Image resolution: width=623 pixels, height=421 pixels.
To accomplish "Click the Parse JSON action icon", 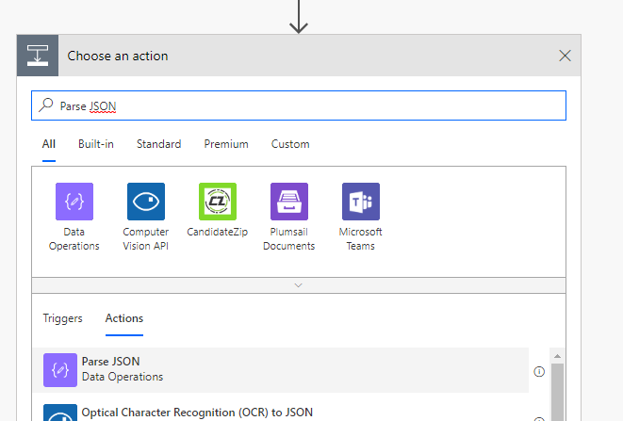I will coord(60,370).
